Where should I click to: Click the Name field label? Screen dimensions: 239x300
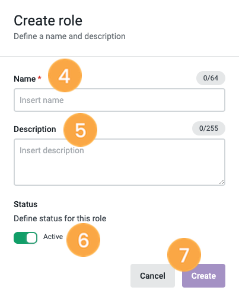[x=25, y=79]
